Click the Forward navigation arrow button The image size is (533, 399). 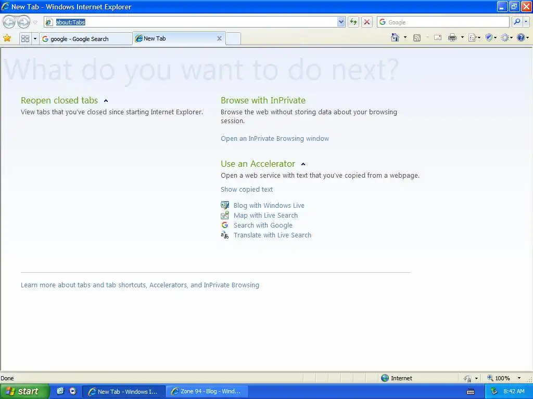click(24, 22)
